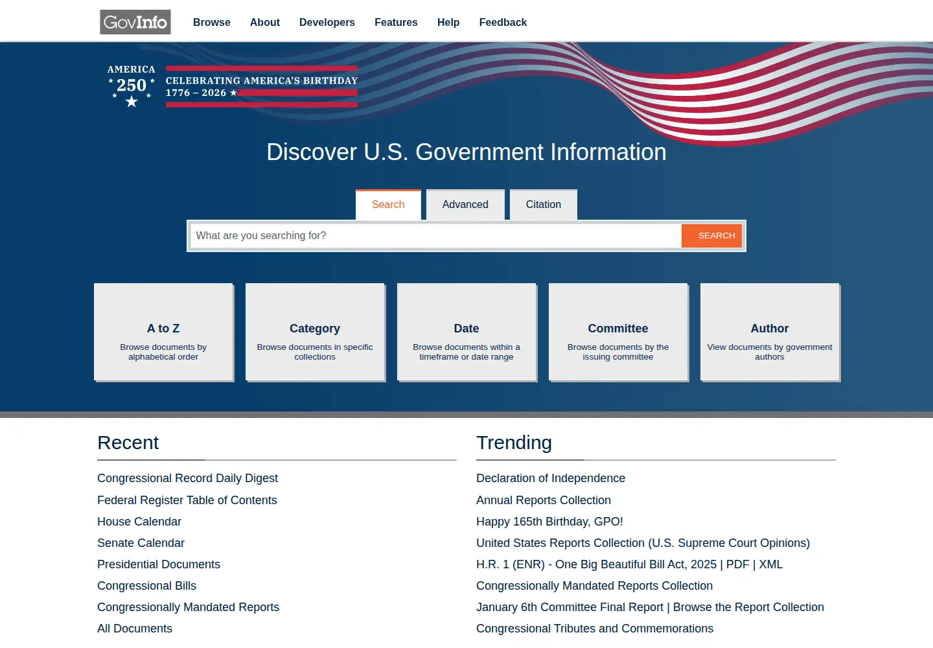Switch to the Citation search tab
The width and height of the screenshot is (933, 648).
tap(544, 205)
